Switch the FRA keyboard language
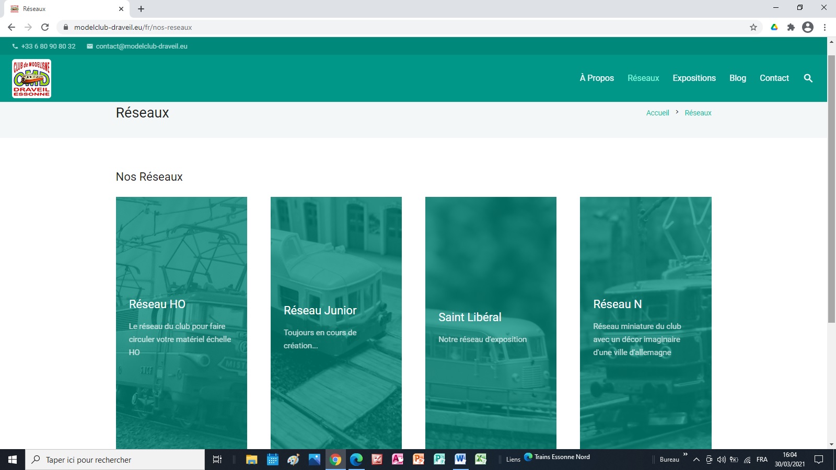 (762, 460)
